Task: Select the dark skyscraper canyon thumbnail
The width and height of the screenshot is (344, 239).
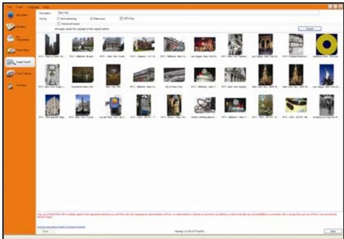Action: (x=52, y=44)
